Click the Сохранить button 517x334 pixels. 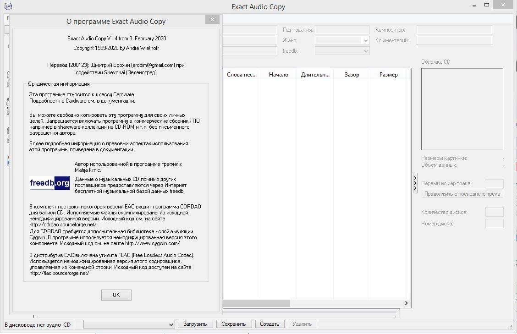[x=234, y=324]
